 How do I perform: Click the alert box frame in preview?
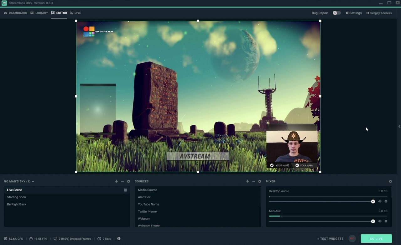coord(98,109)
